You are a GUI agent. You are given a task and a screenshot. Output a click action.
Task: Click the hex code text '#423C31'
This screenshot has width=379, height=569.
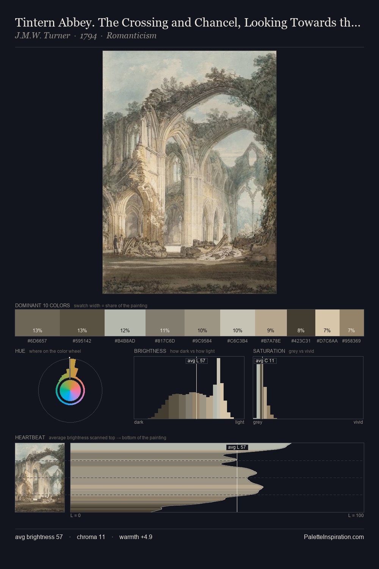(301, 341)
